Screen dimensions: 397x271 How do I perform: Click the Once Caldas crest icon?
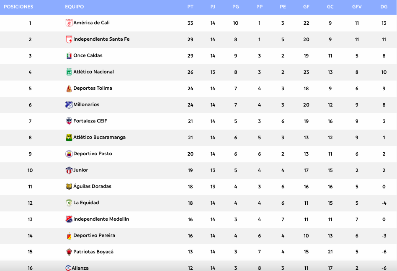(x=69, y=56)
